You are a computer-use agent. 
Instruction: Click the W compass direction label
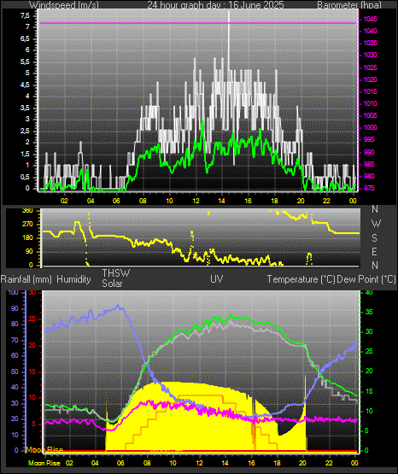pyautogui.click(x=376, y=224)
